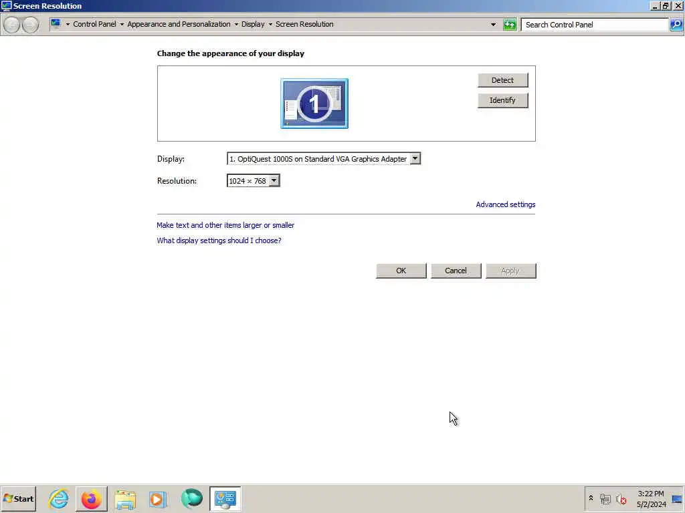This screenshot has height=513, width=685.
Task: Click the Apply button
Action: point(510,271)
